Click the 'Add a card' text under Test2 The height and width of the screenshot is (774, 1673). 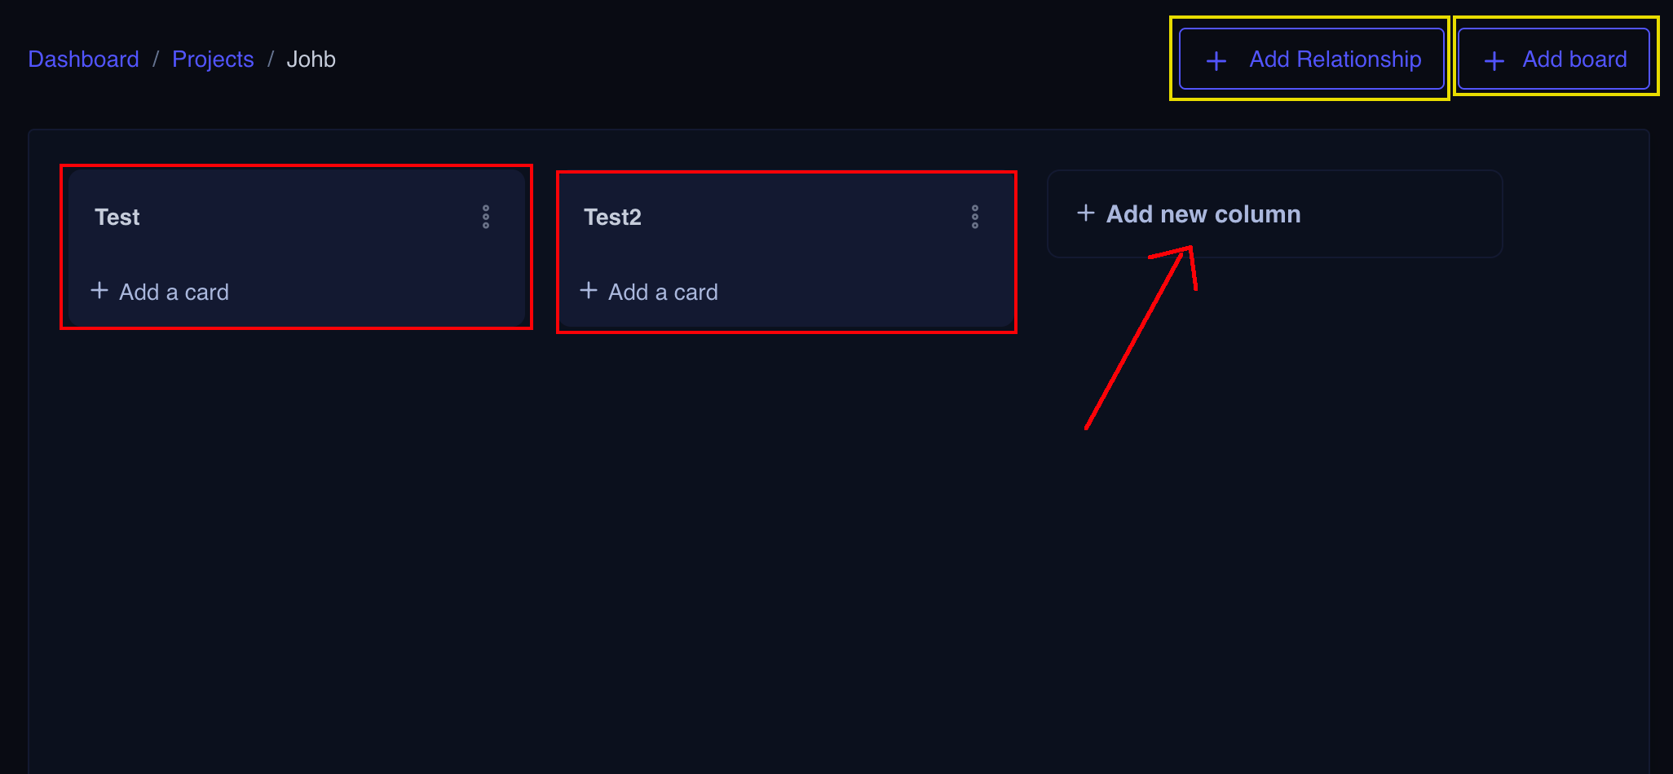(x=663, y=292)
